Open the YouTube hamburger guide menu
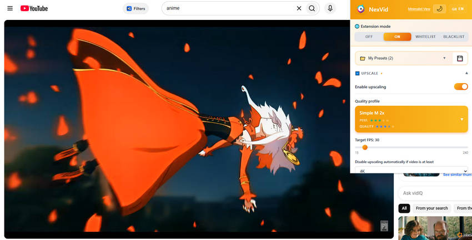This screenshot has width=472, height=240. (x=10, y=8)
